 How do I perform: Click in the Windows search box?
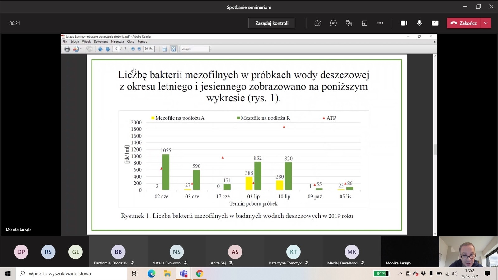[72, 273]
